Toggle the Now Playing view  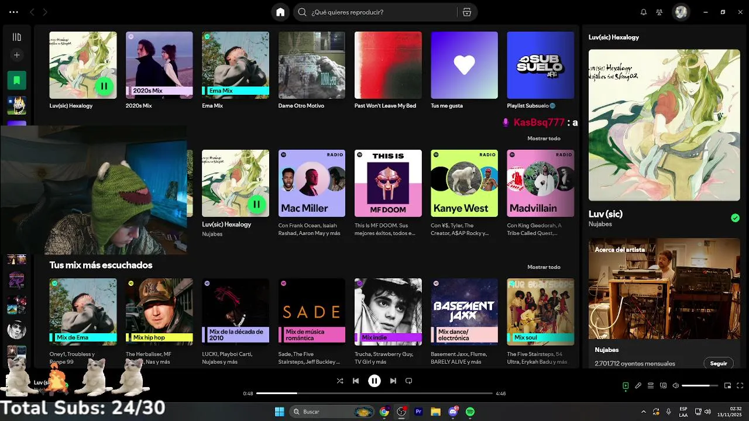pyautogui.click(x=626, y=386)
